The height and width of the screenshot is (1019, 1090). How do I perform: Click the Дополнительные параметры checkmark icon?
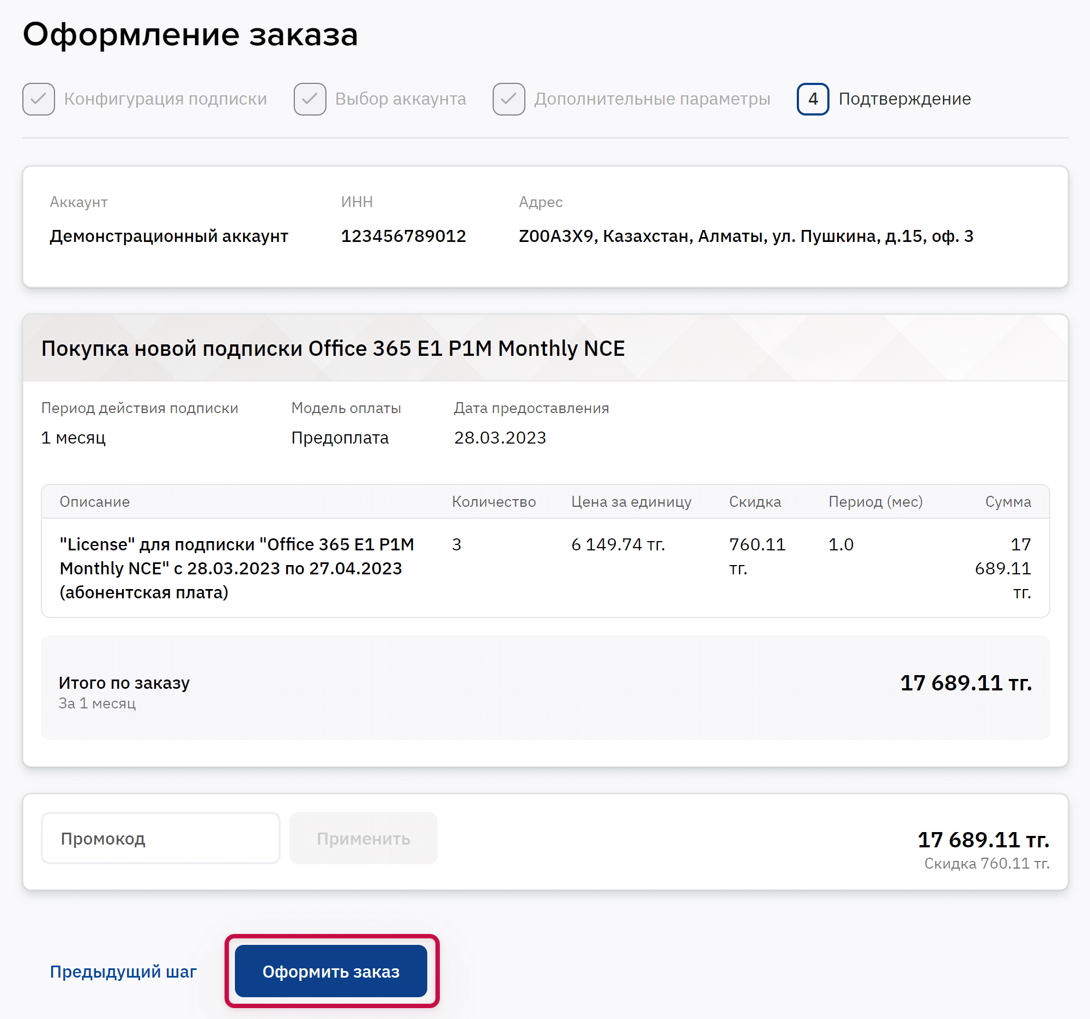pos(508,99)
